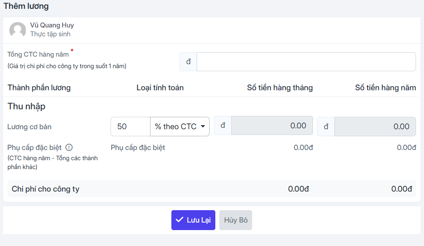The image size is (424, 246).
Task: Click the yearly Lương cơ bản amount field
Action: point(375,127)
